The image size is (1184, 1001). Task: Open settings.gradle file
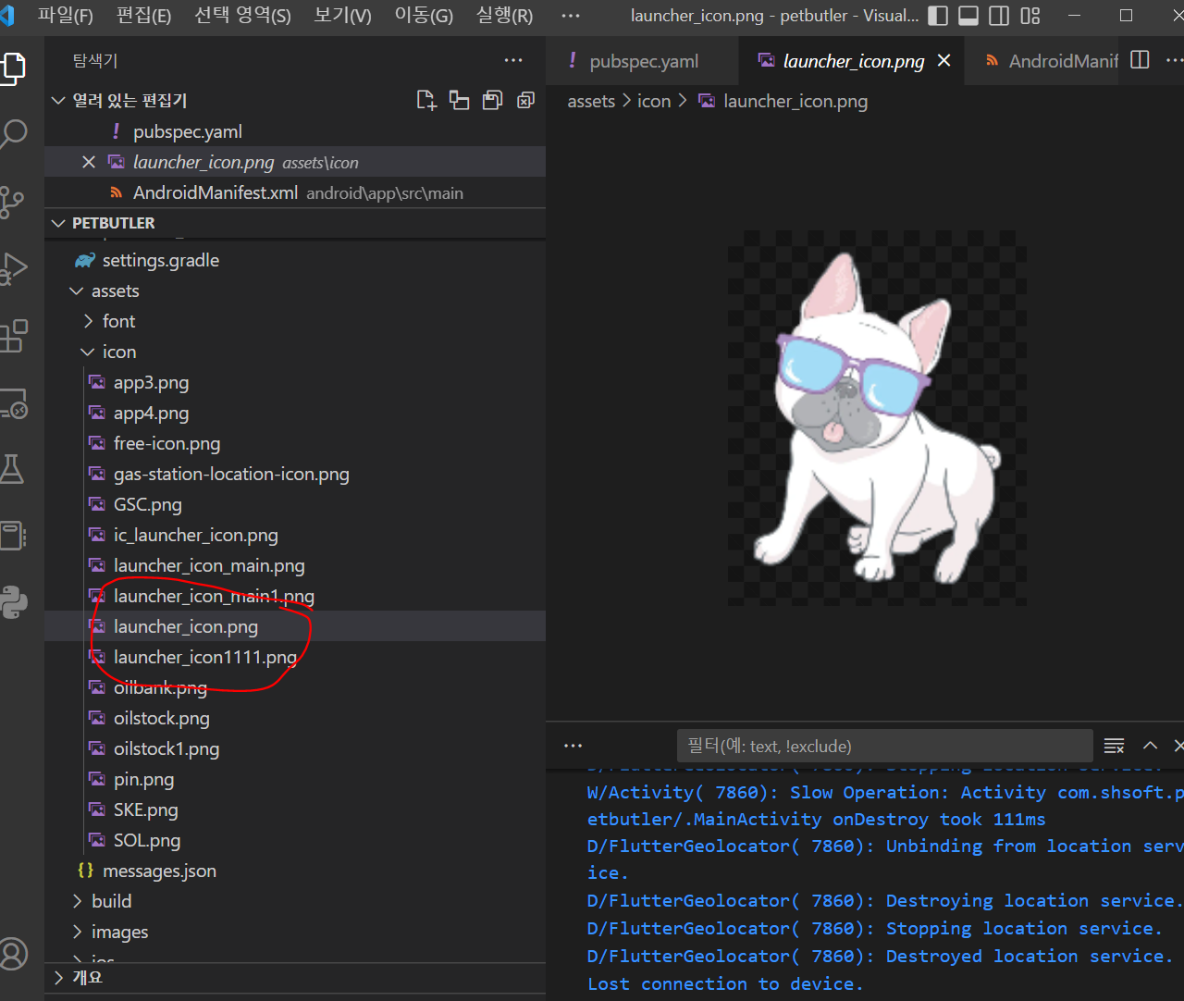[295, 260]
